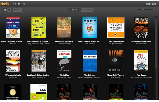159x102 pixels.
Task: Open The Odyssey book cover
Action: click(90, 61)
